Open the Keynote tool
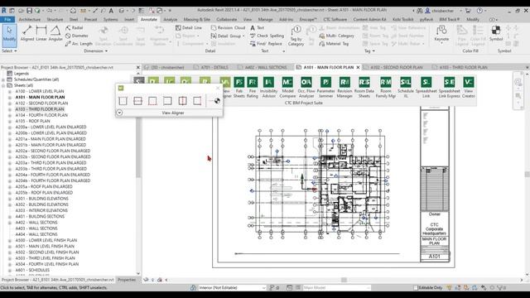 (441, 34)
